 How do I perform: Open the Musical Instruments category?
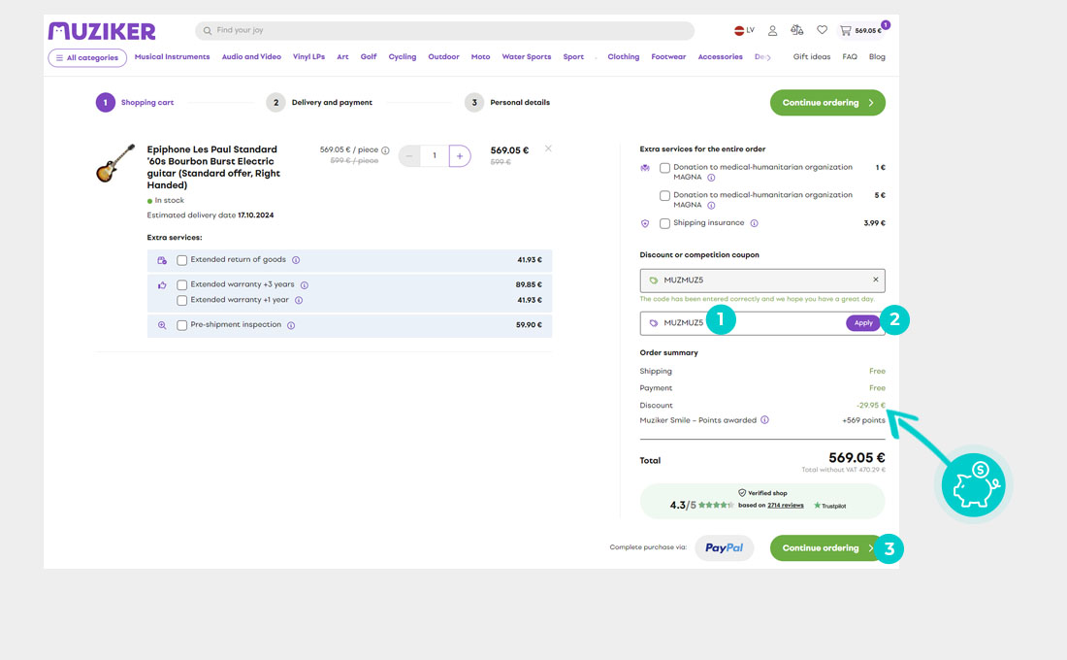pyautogui.click(x=172, y=57)
